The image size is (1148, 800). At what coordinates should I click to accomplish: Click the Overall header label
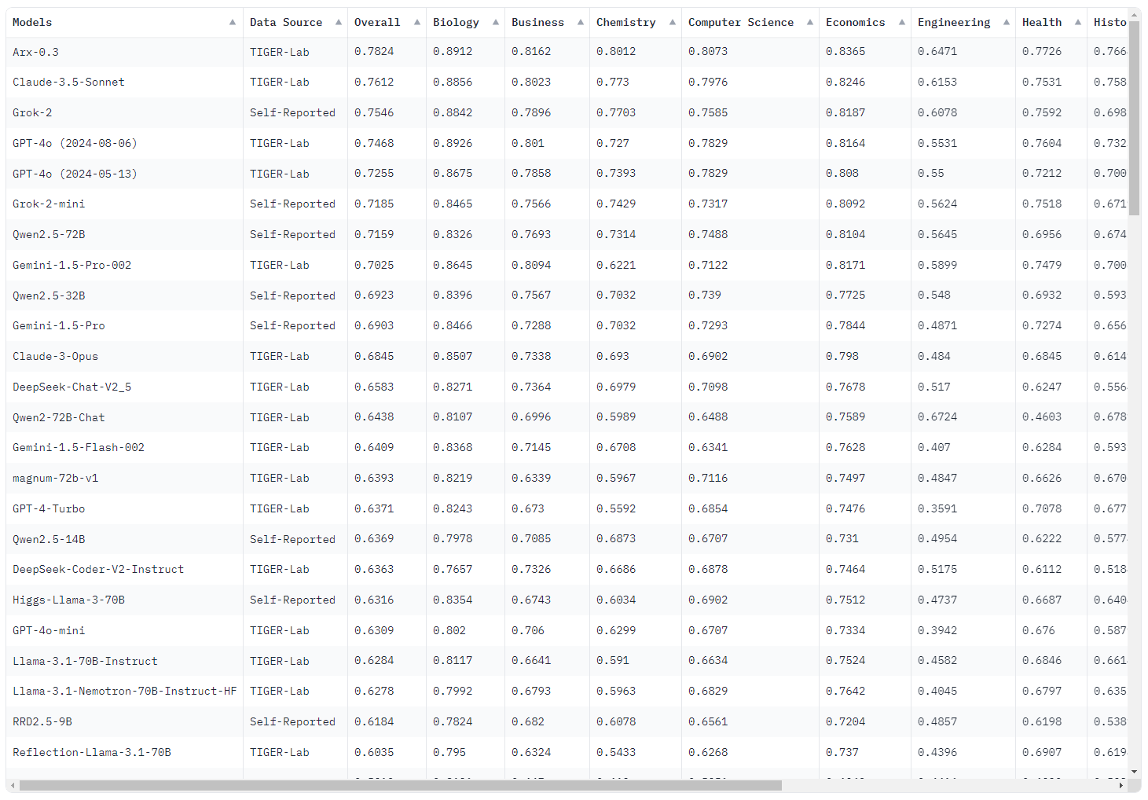tap(377, 22)
